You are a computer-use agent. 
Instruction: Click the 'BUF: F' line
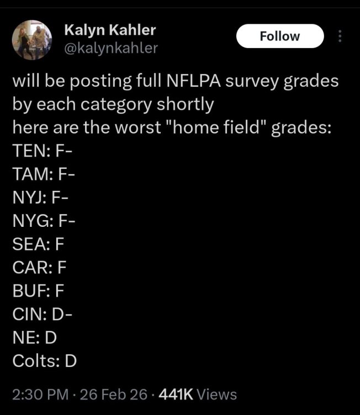[x=39, y=291]
